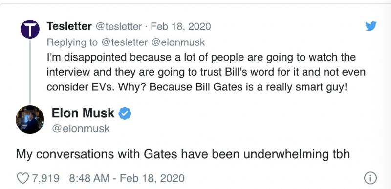This screenshot has width=391, height=189.
Task: Open the Feb 18, 2020 date in the reply header
Action: pos(181,26)
